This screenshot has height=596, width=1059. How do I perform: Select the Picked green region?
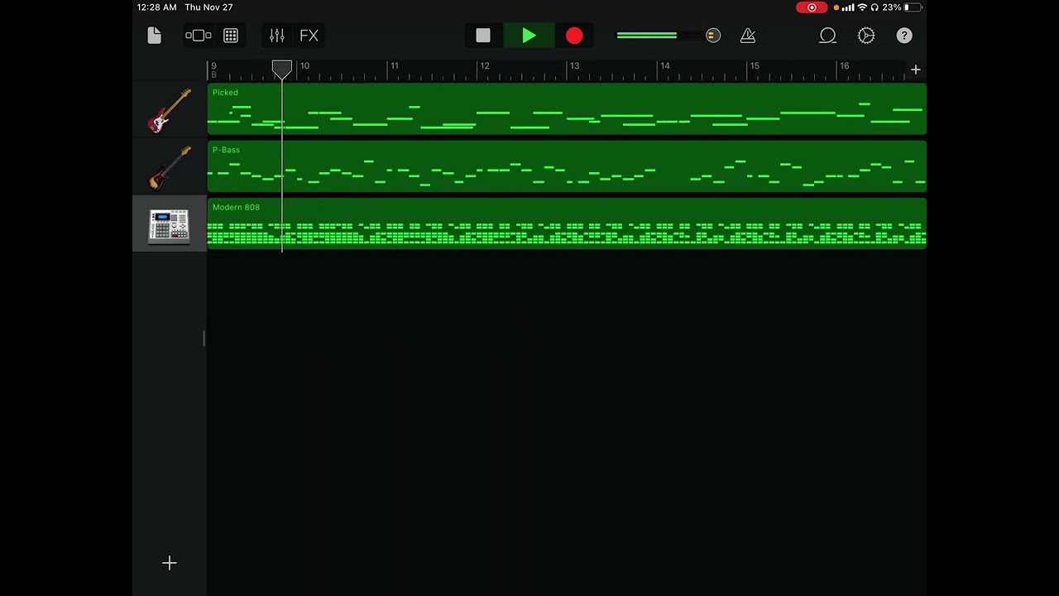(x=567, y=109)
